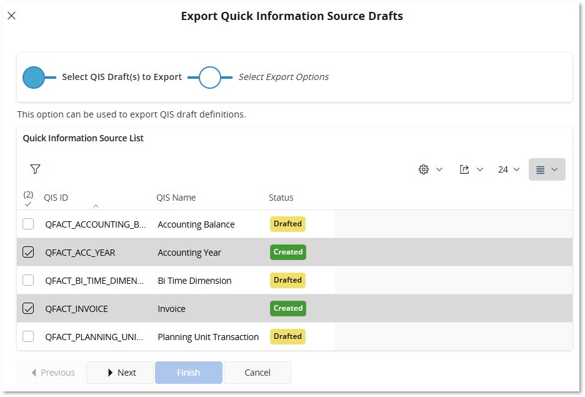
Task: Go to Select QIS Draft(s) to Export step
Action: [x=122, y=77]
